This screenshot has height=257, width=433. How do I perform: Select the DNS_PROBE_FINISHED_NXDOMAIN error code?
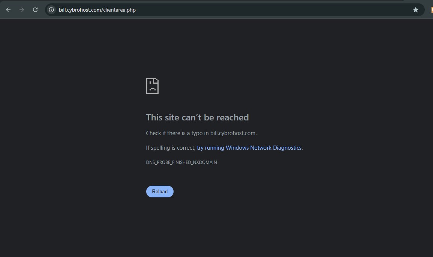[181, 162]
